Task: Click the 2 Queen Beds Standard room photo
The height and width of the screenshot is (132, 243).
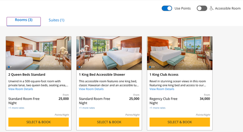Action: pyautogui.click(x=39, y=53)
